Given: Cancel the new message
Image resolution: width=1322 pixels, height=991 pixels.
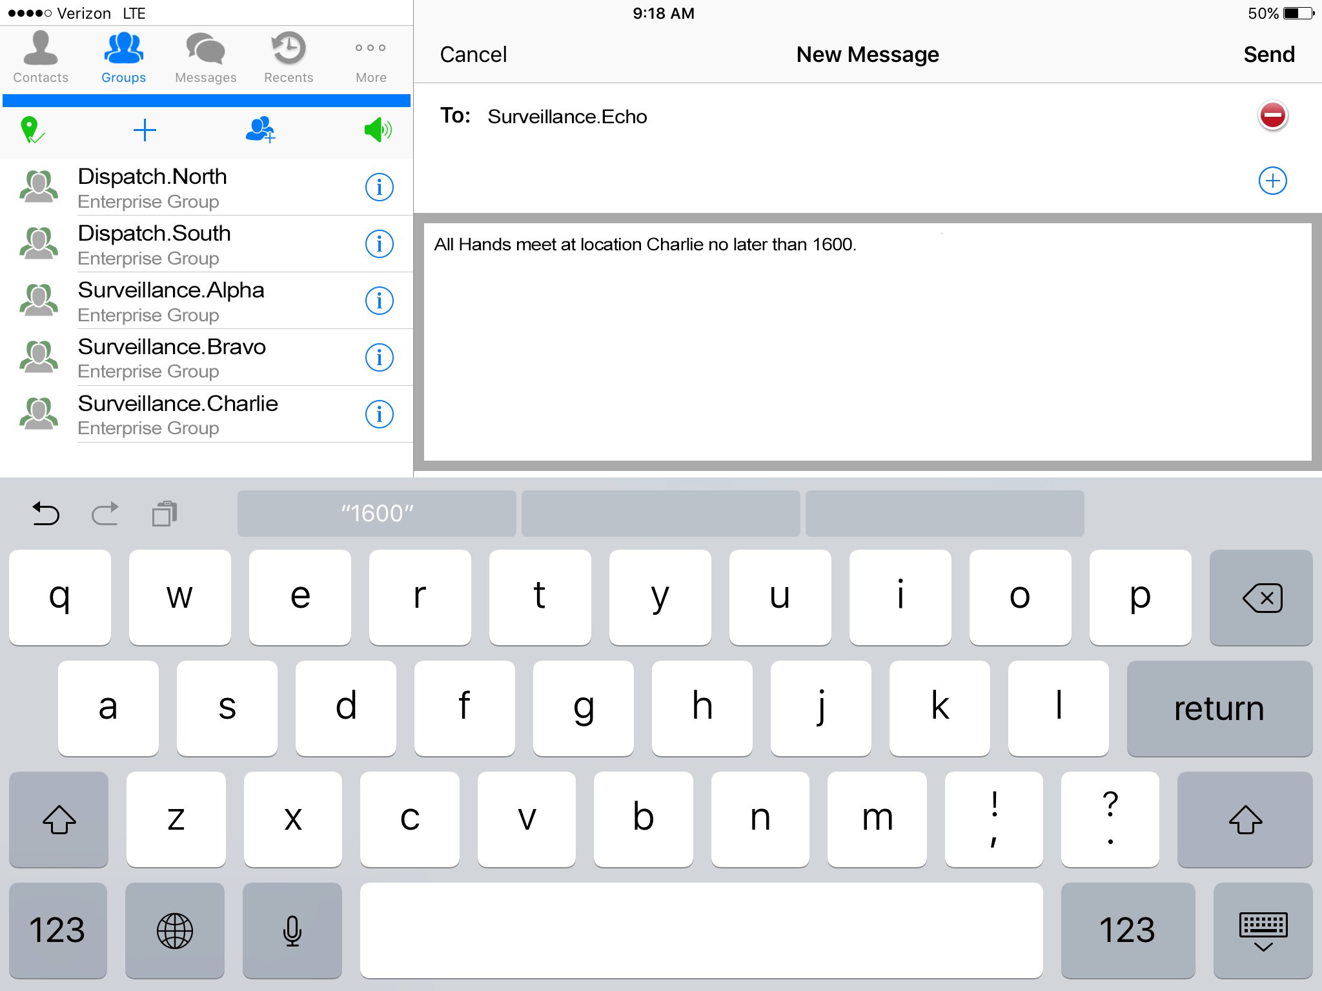Looking at the screenshot, I should (x=473, y=55).
